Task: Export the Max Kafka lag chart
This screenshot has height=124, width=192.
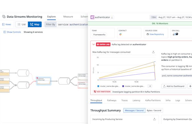Action: click(153, 52)
